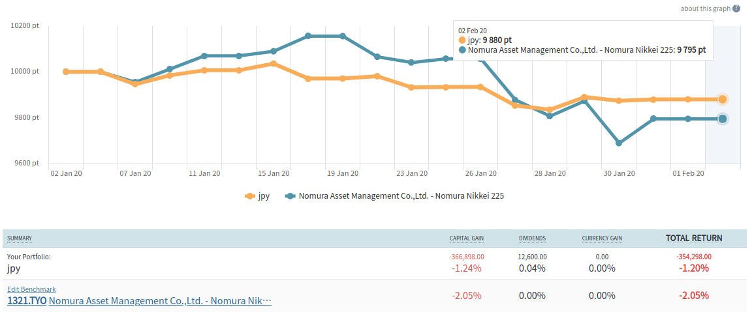
Task: Open the Edit Benchmark link
Action: (x=31, y=289)
